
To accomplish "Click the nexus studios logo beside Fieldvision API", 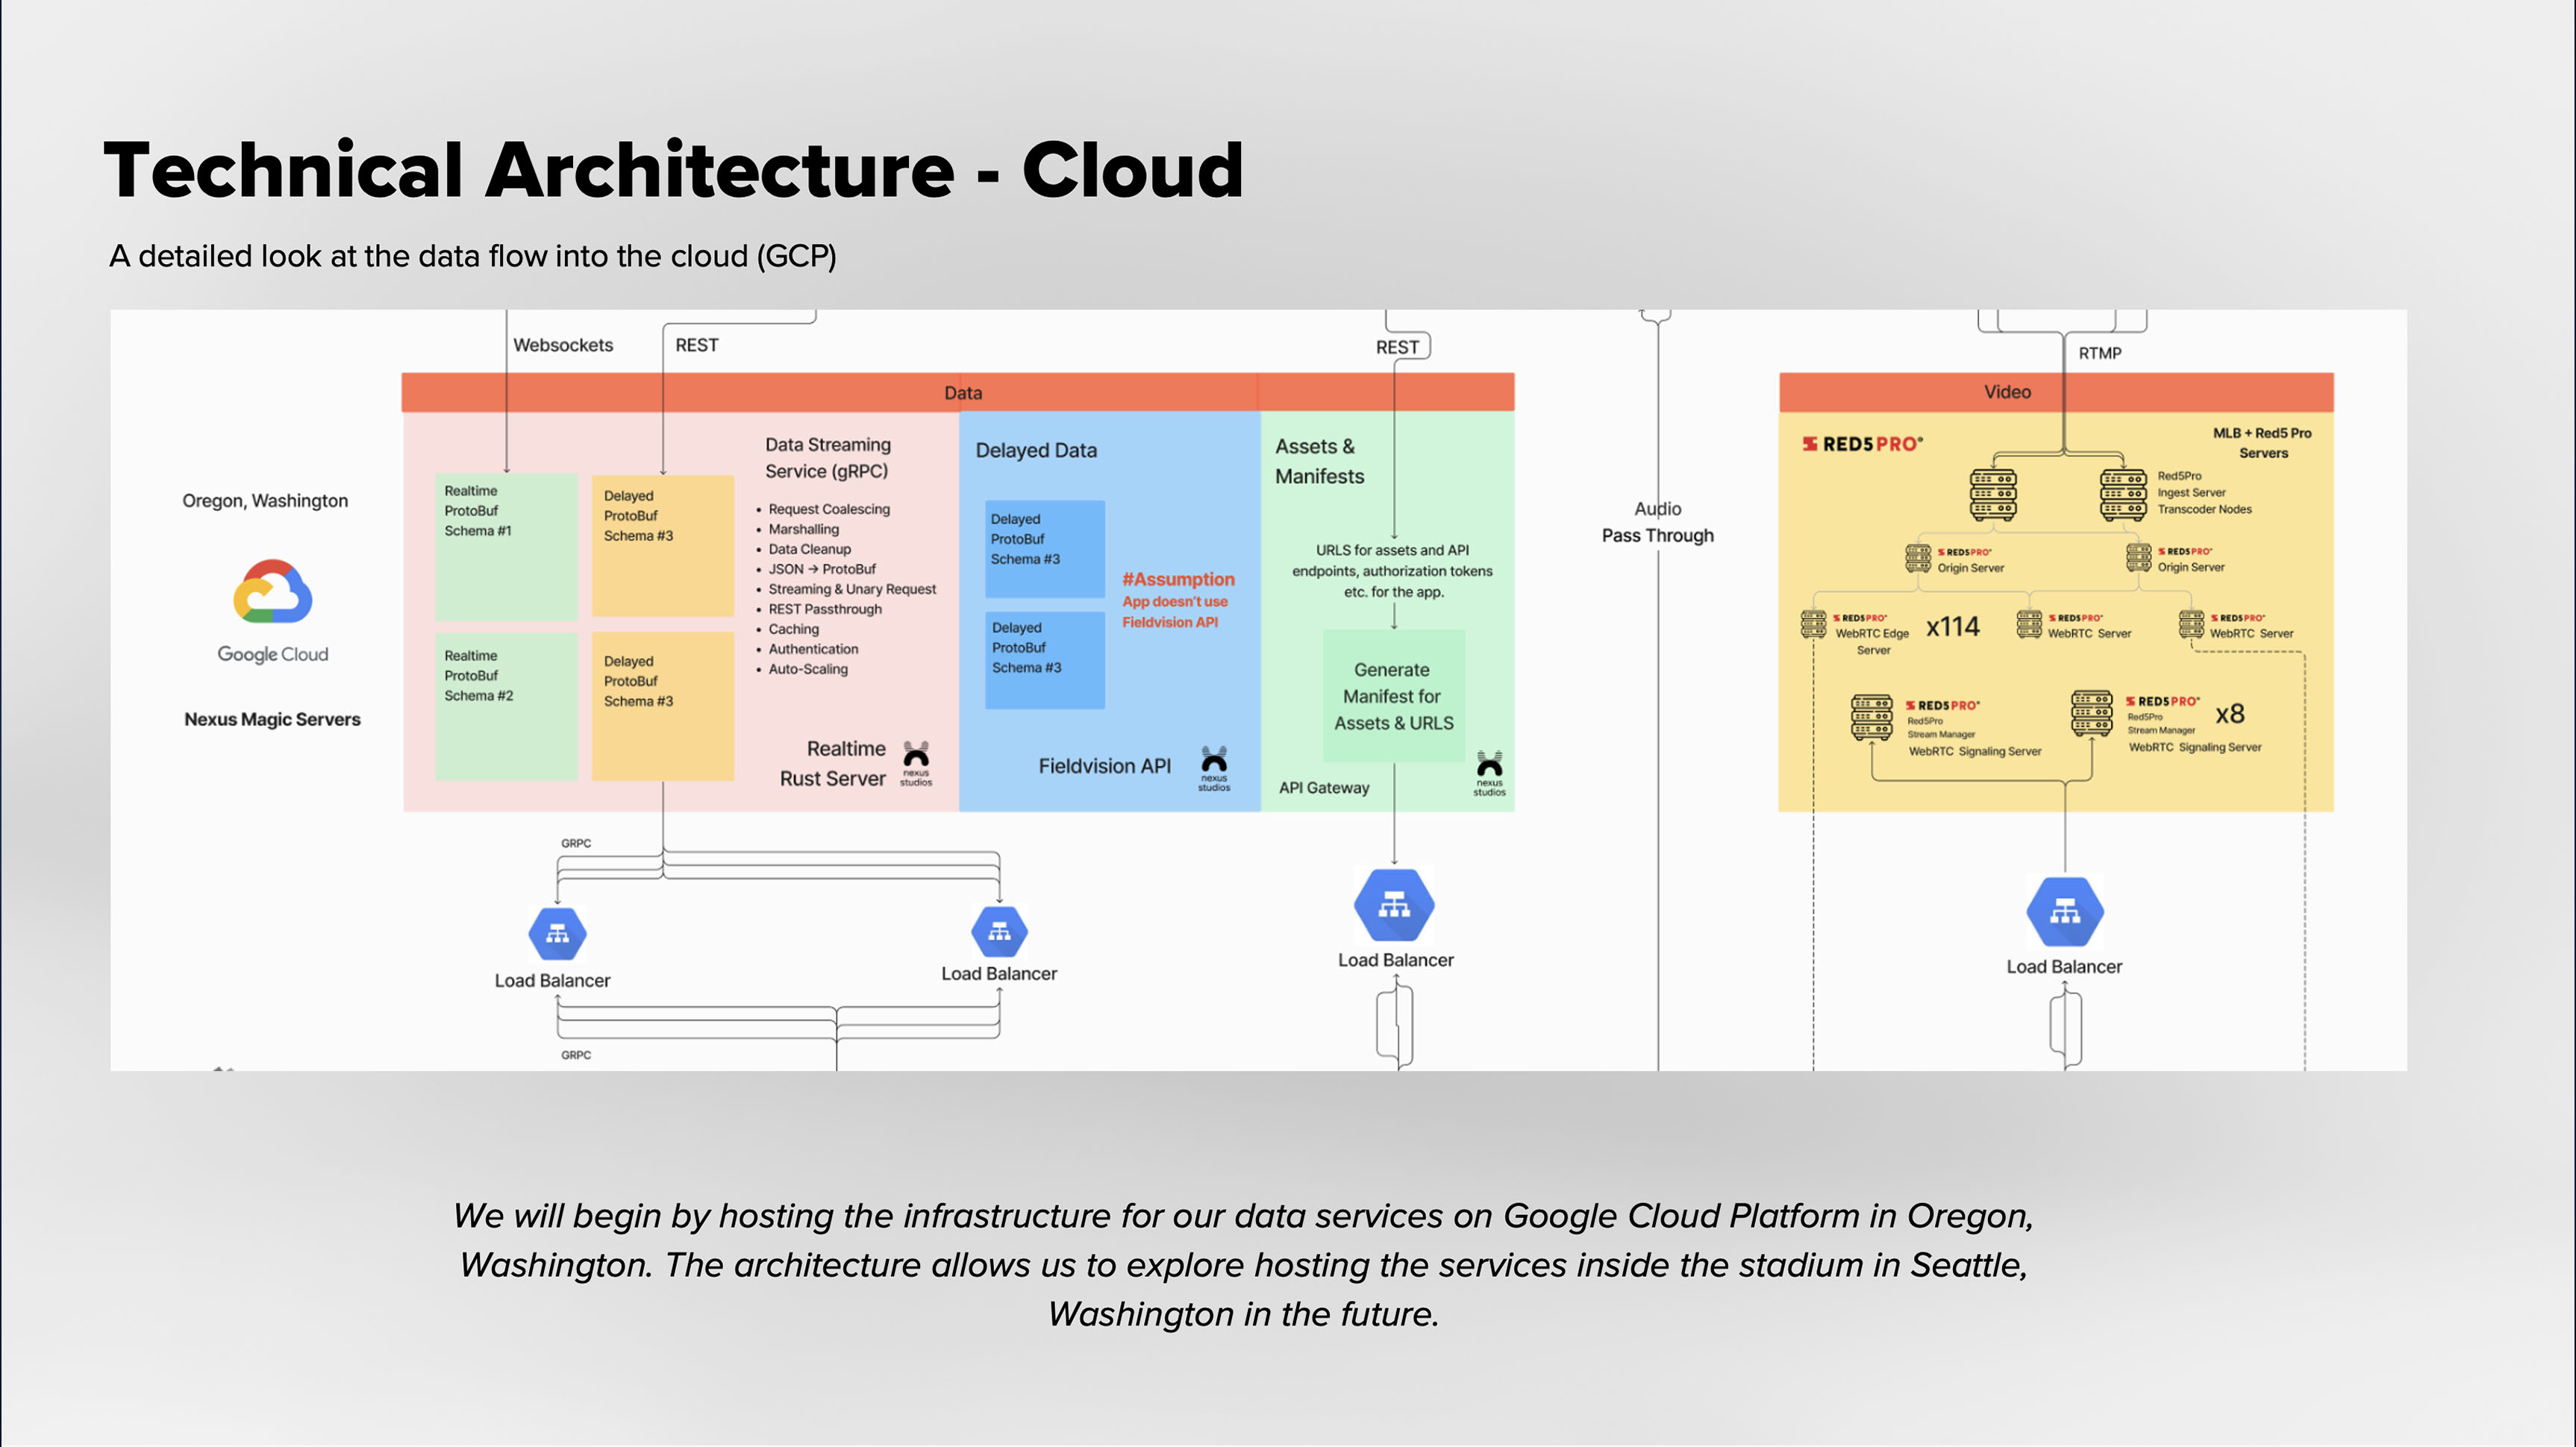I will [x=1214, y=767].
